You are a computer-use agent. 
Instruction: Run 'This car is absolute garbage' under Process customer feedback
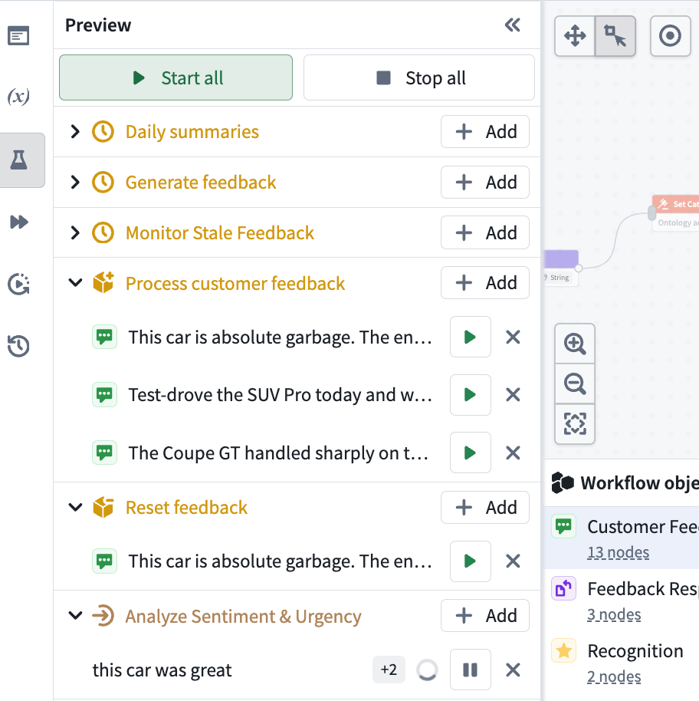[471, 337]
